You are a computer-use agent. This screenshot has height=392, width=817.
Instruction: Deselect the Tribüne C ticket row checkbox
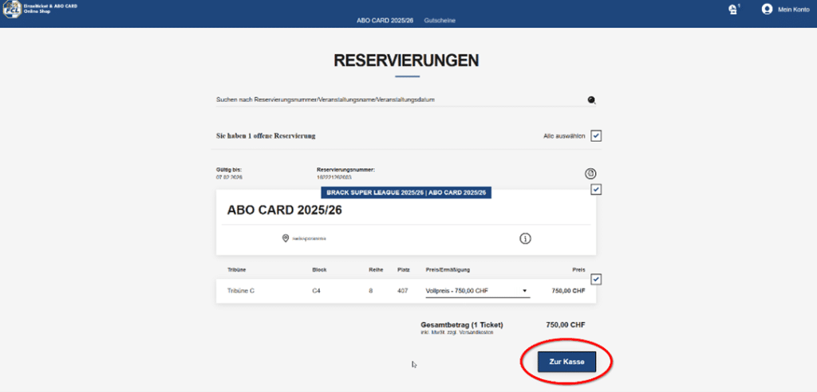(596, 280)
